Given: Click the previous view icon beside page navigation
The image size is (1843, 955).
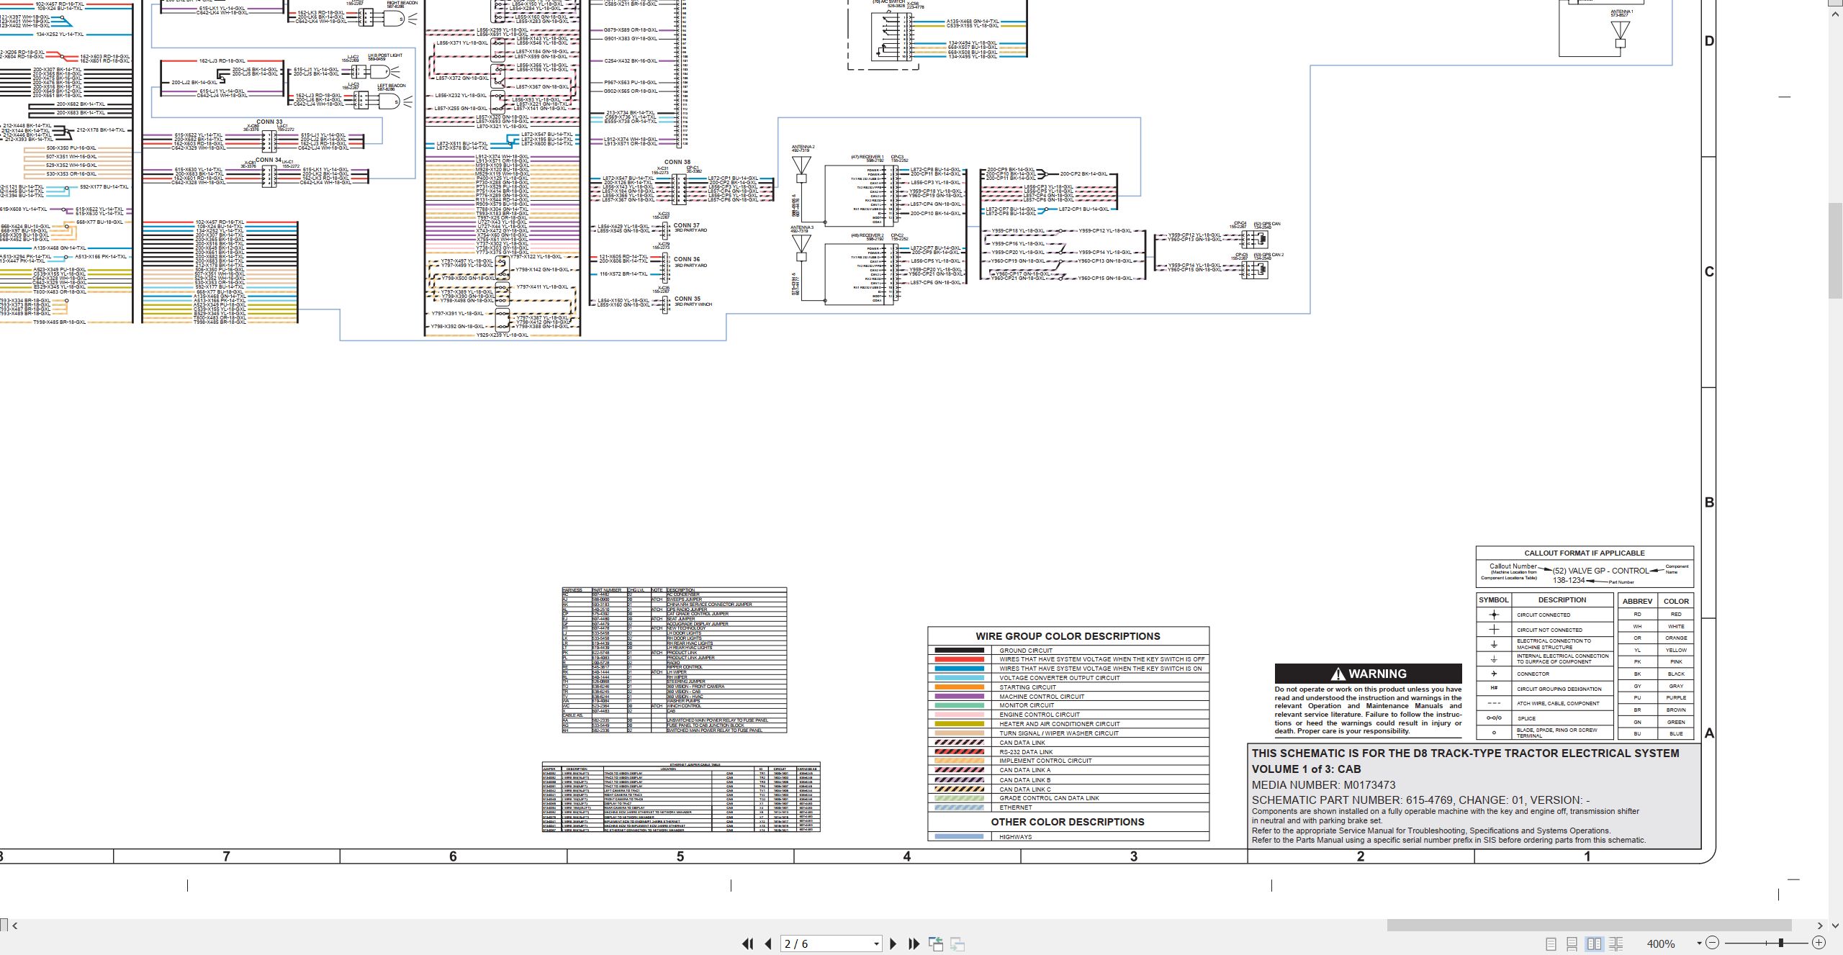Looking at the screenshot, I should coord(936,943).
